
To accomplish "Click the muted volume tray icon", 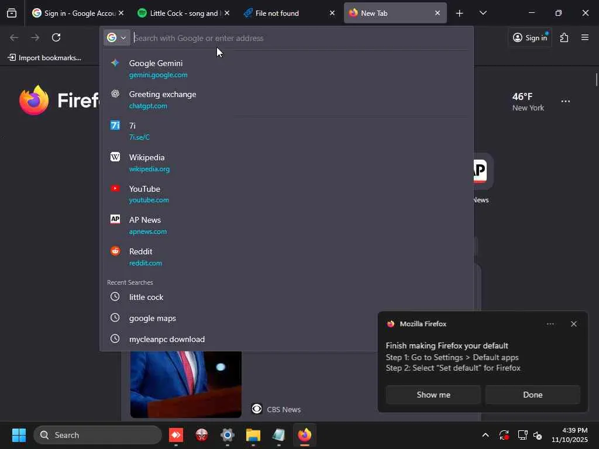I will (x=538, y=435).
